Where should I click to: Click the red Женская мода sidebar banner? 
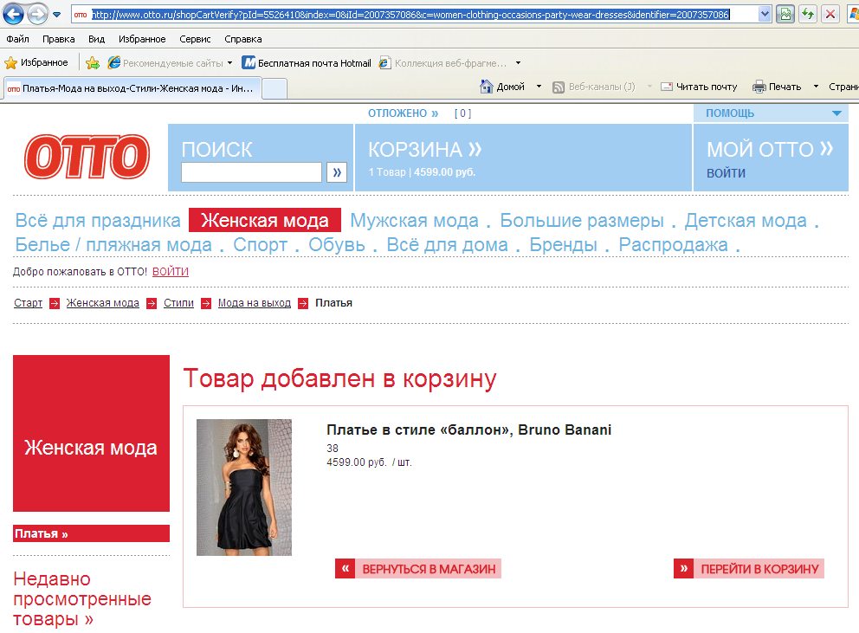92,434
